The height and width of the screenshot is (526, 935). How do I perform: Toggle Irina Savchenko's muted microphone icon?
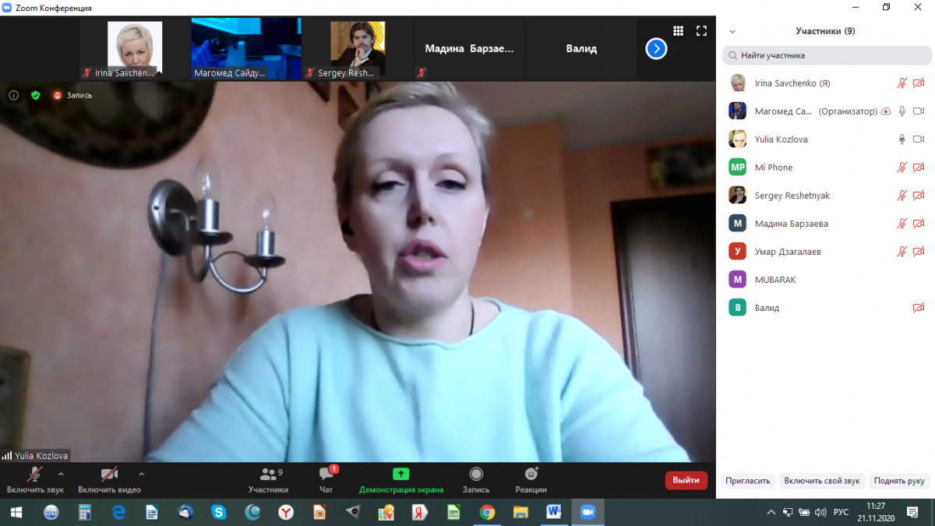(x=902, y=83)
